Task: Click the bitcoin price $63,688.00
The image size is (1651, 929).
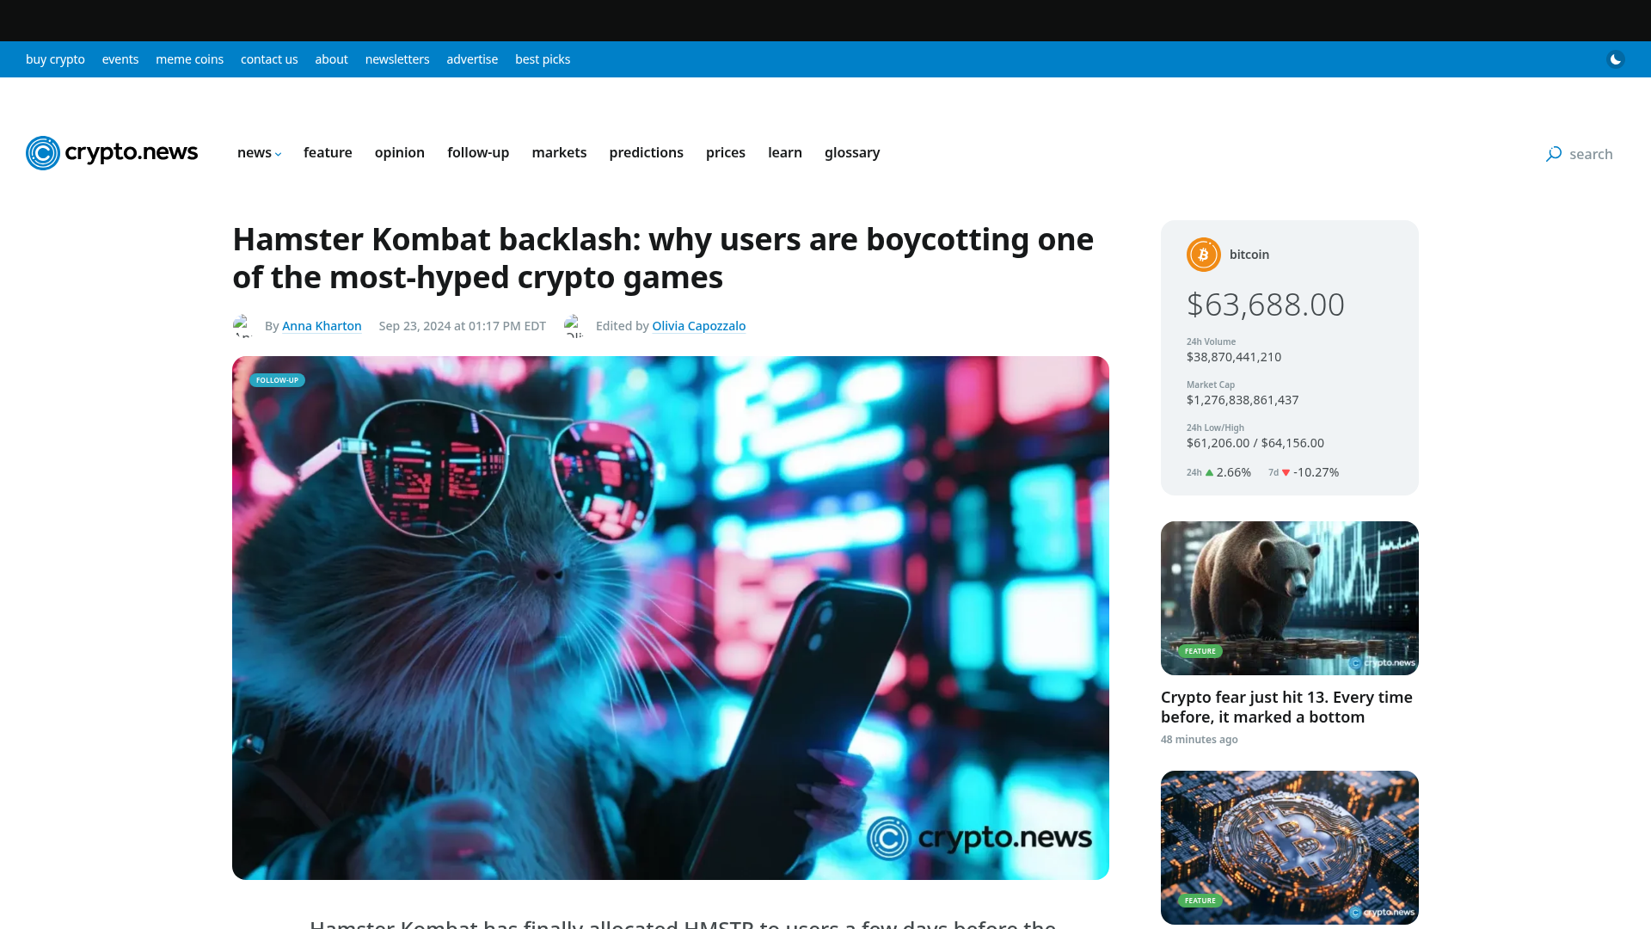Action: click(1266, 305)
